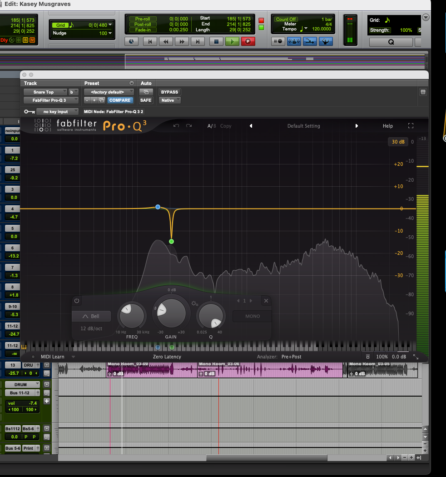
Task: Select the next EQ band arrow
Action: pyautogui.click(x=251, y=301)
